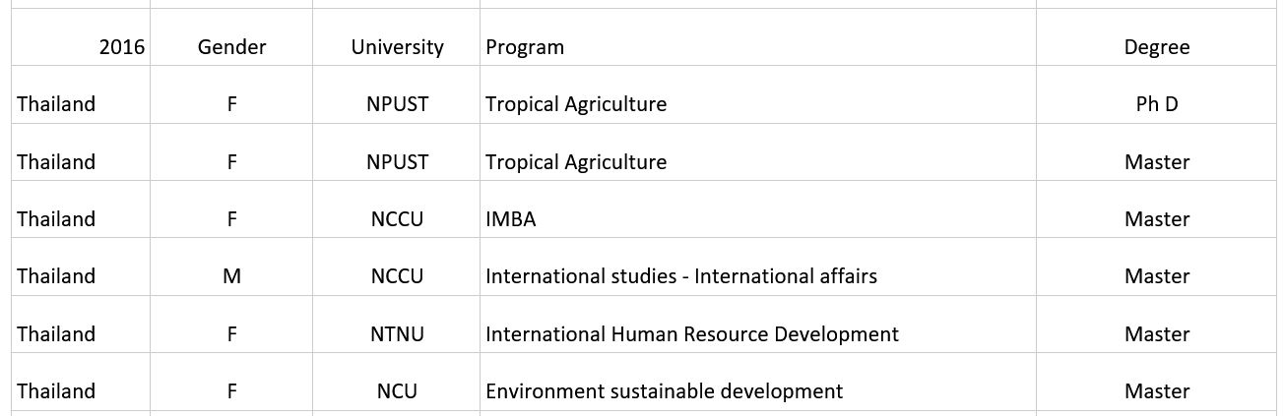Click the Gender column header cell
The image size is (1285, 416).
click(231, 47)
